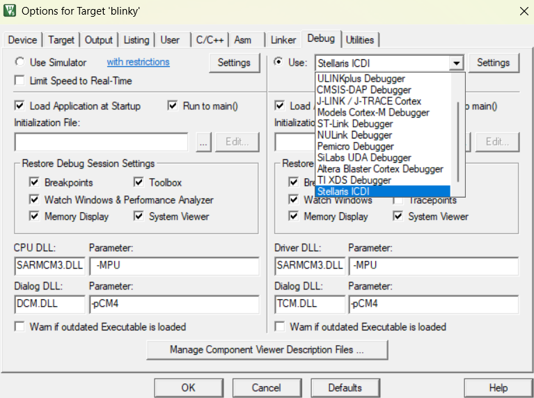This screenshot has height=398, width=534.
Task: Open the Linker tab
Action: [x=283, y=40]
